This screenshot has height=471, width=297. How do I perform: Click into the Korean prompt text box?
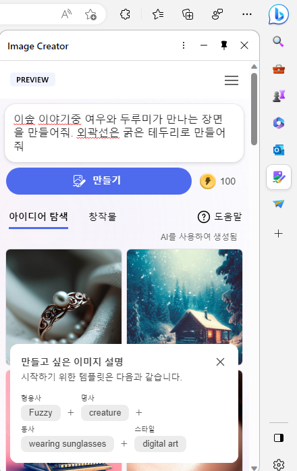point(124,133)
